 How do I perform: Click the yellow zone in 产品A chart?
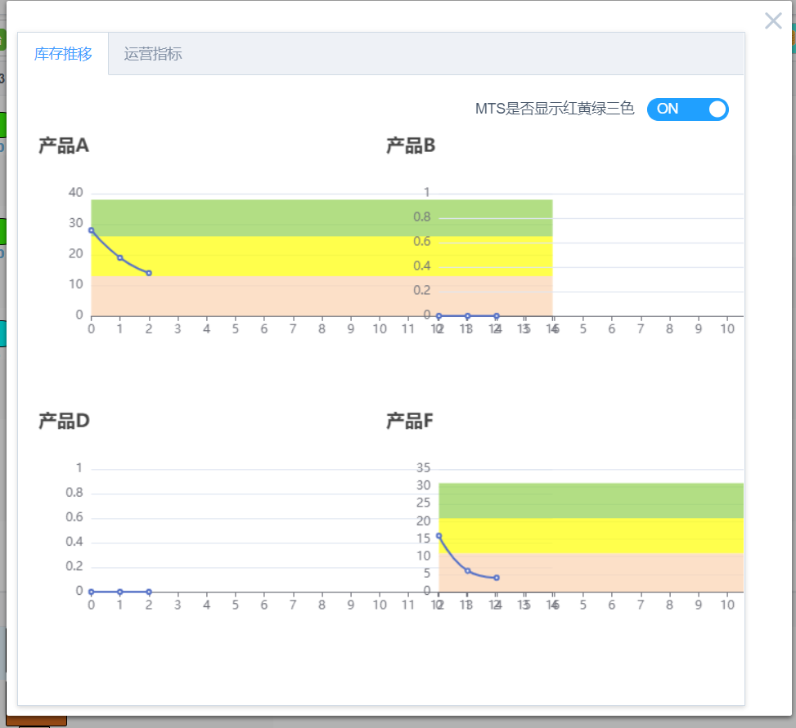coord(322,256)
